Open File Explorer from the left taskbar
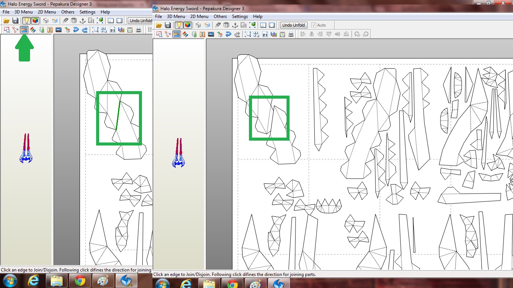Image resolution: width=513 pixels, height=288 pixels. [x=57, y=280]
